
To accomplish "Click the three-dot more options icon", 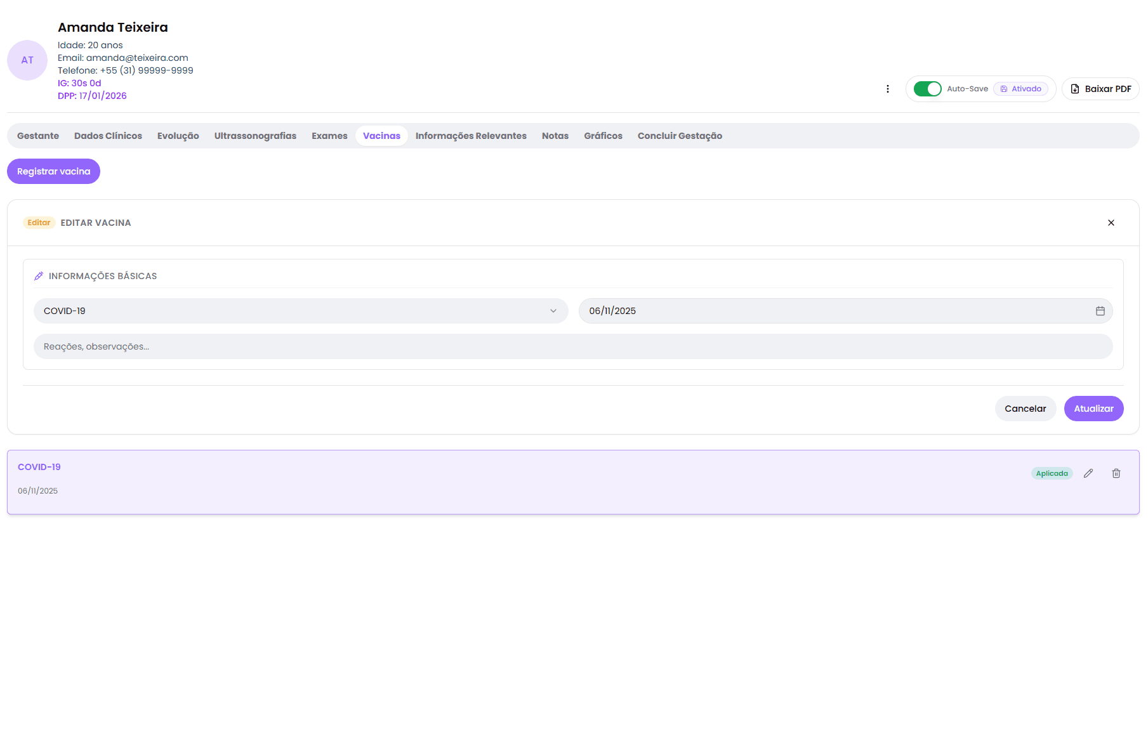I will 887,89.
